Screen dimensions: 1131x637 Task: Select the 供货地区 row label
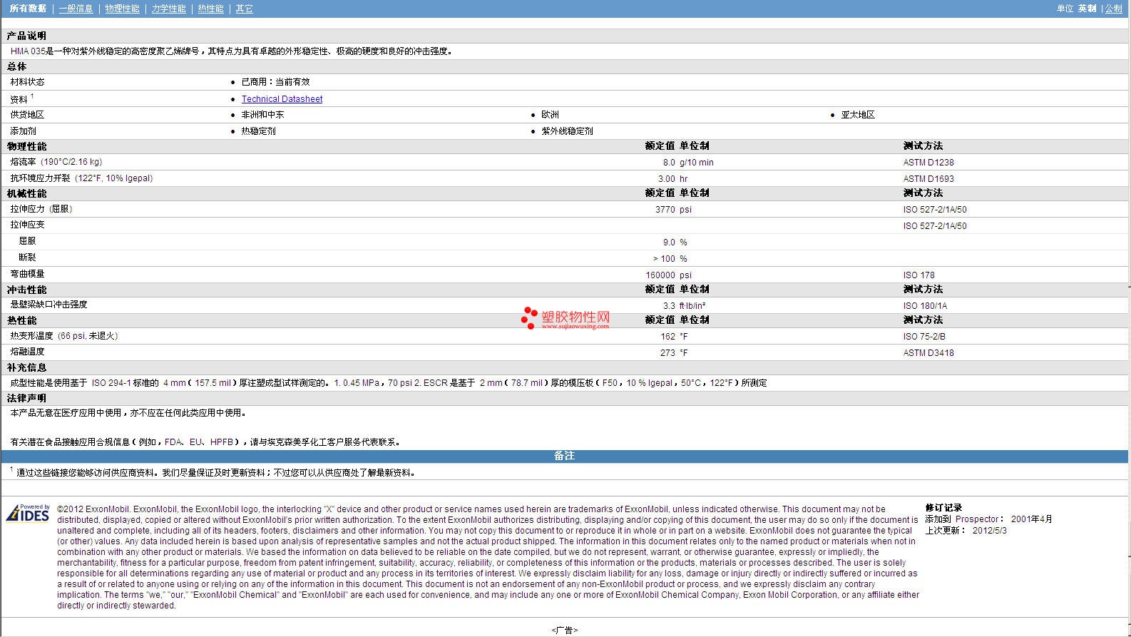(x=27, y=115)
